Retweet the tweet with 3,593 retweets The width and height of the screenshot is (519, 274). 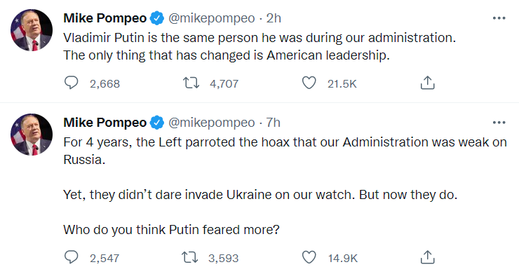[x=190, y=257]
